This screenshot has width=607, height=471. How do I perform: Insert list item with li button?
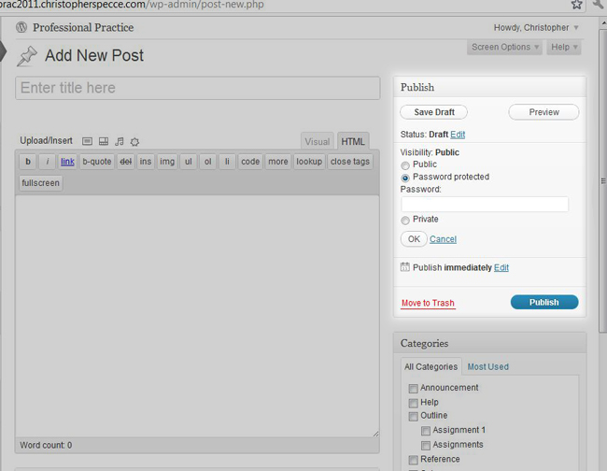[227, 162]
